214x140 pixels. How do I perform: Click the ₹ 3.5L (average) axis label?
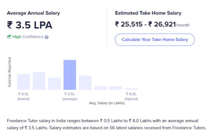click(70, 96)
